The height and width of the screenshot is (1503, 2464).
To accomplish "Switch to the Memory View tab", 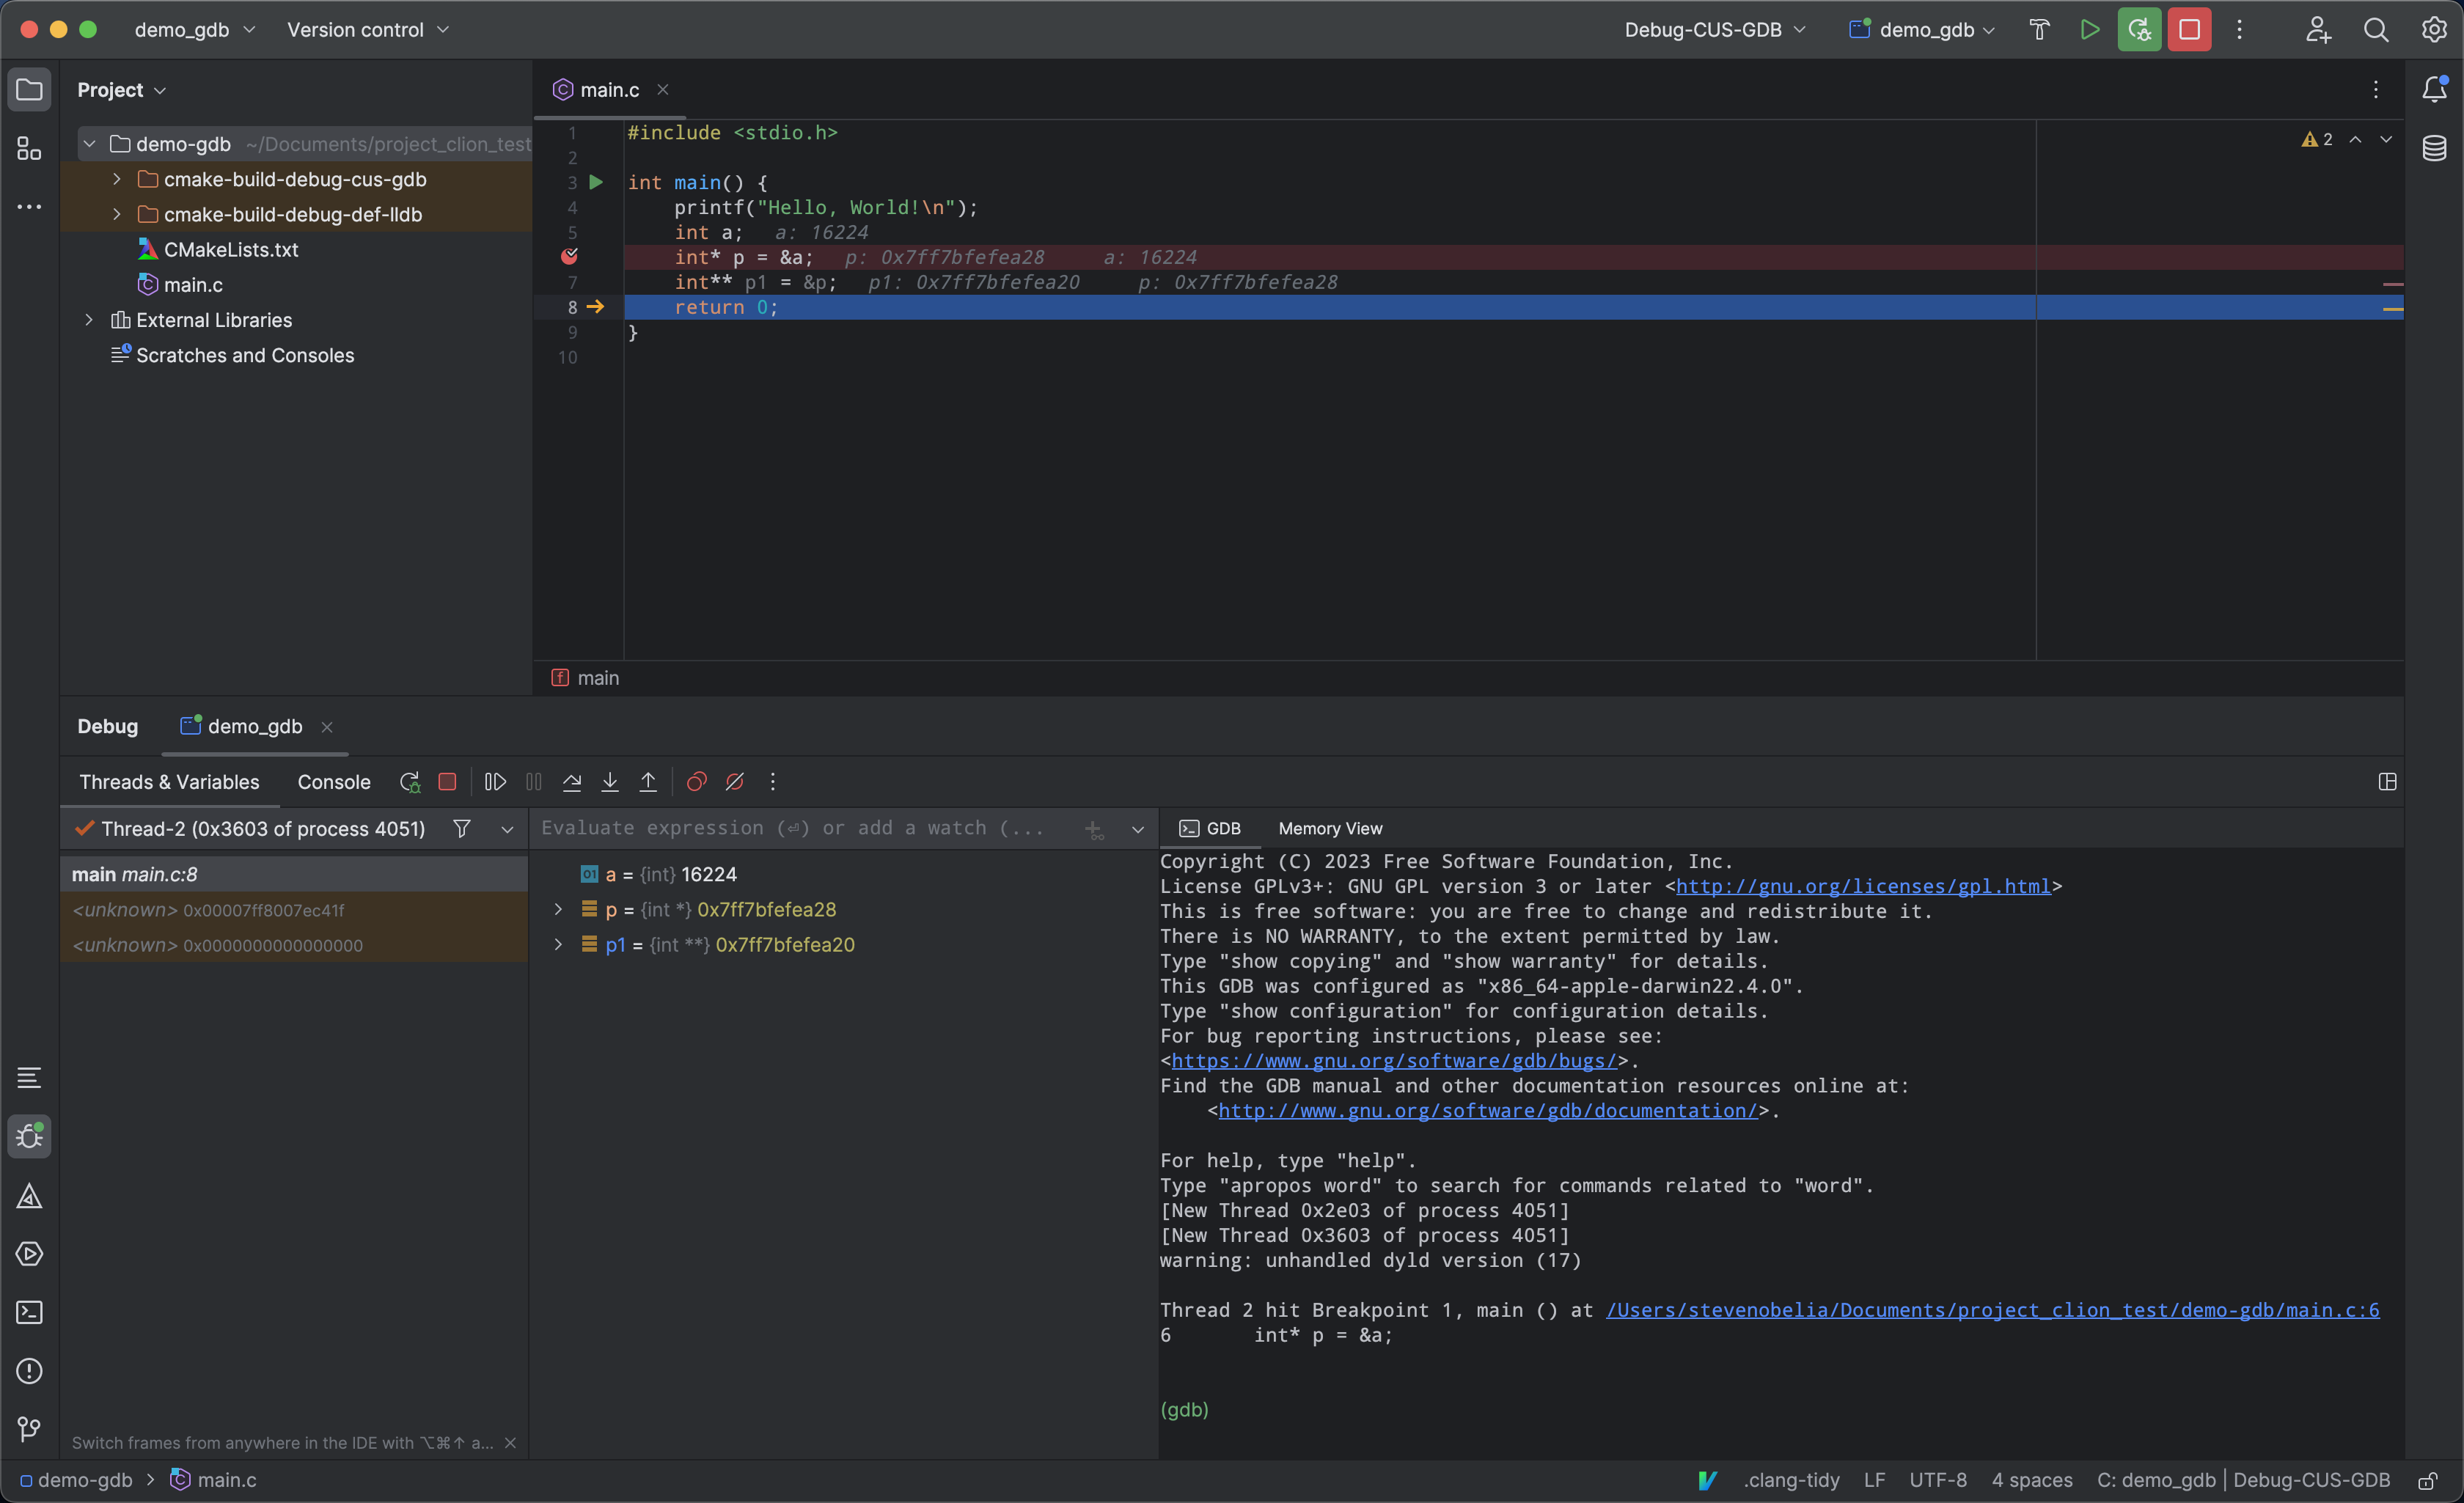I will click(x=1330, y=828).
